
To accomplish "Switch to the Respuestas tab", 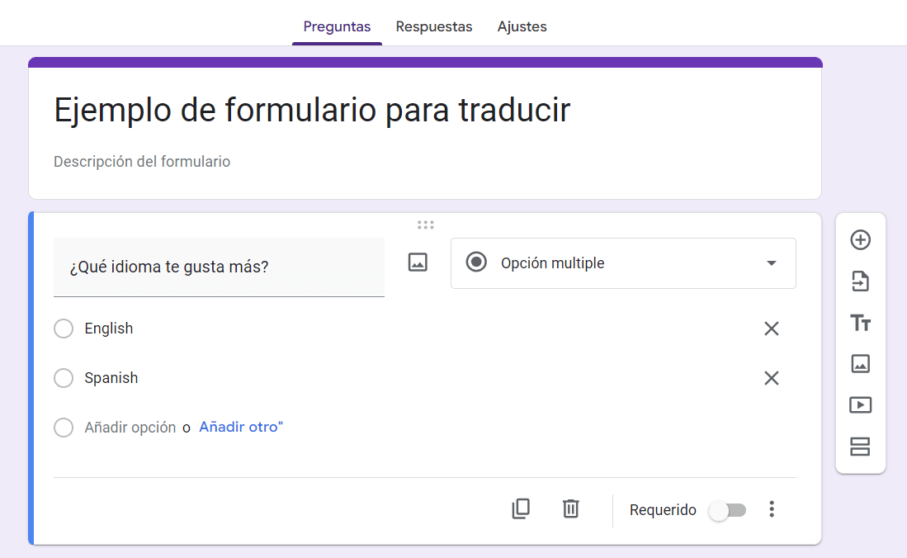I will 434,26.
